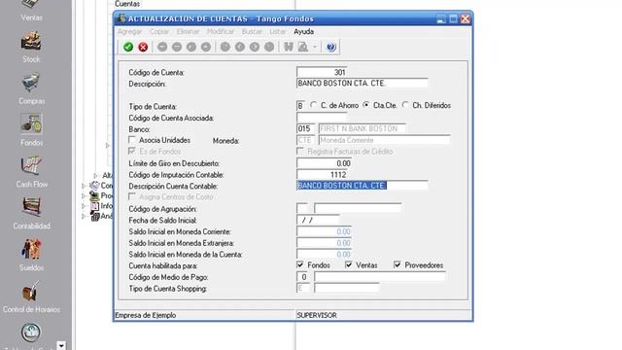Click the Código de Medio de Pago field
This screenshot has width=622, height=350.
coord(303,276)
